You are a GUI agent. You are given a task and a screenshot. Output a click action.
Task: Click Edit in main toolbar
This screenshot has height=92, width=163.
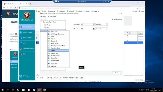pyautogui.click(x=44, y=11)
